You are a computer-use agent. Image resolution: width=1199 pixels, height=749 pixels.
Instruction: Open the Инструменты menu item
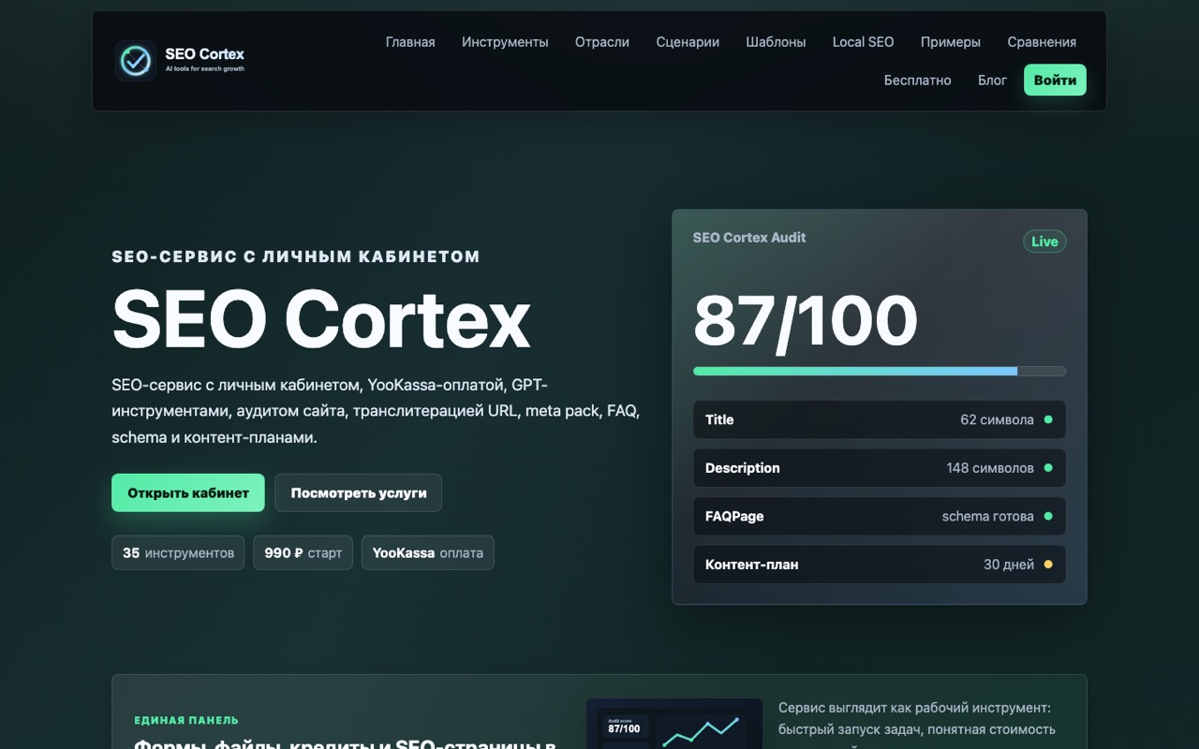coord(505,42)
